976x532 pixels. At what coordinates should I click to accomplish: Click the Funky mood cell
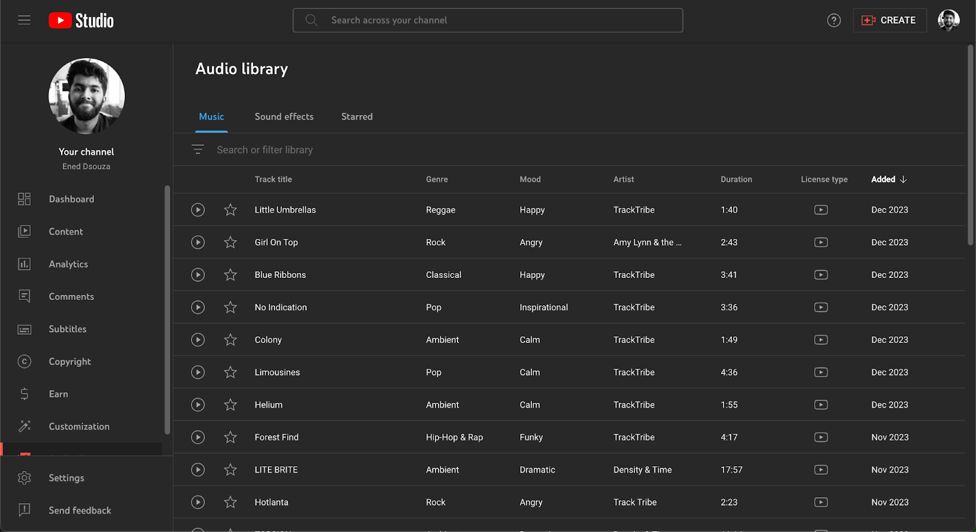click(531, 437)
